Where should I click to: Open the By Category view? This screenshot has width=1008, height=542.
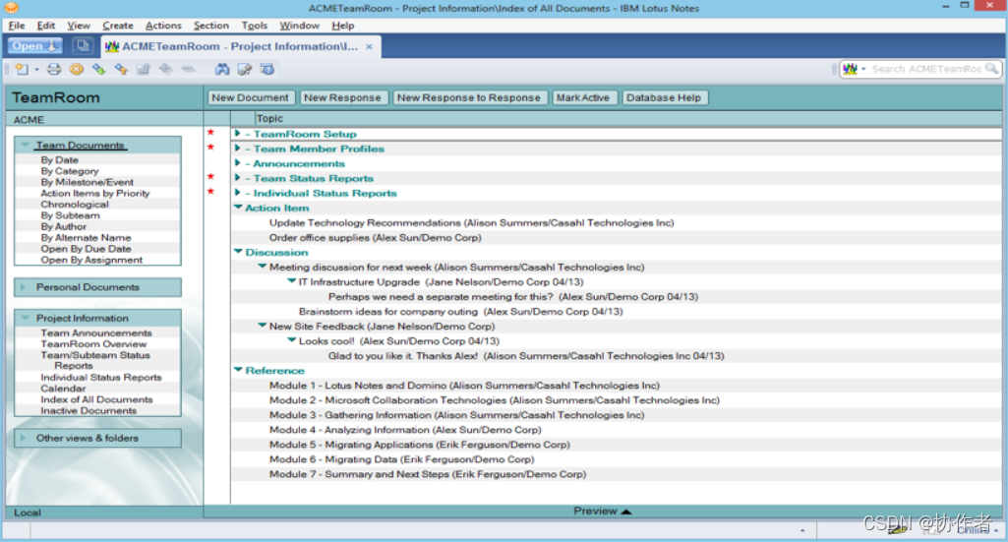[70, 171]
